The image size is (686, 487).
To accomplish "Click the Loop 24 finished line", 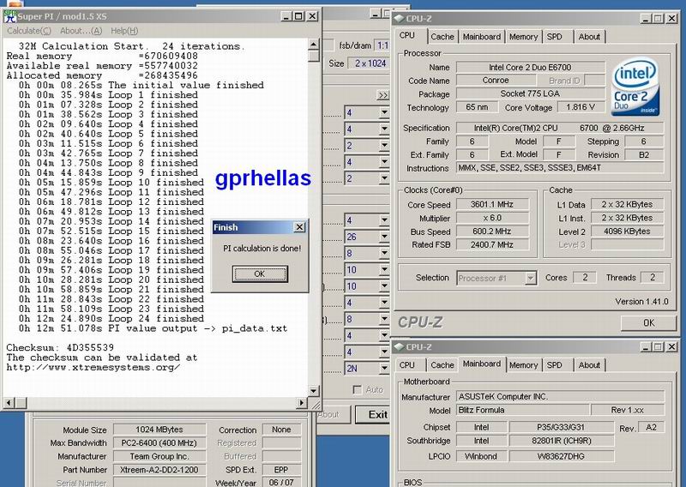I will (x=111, y=319).
